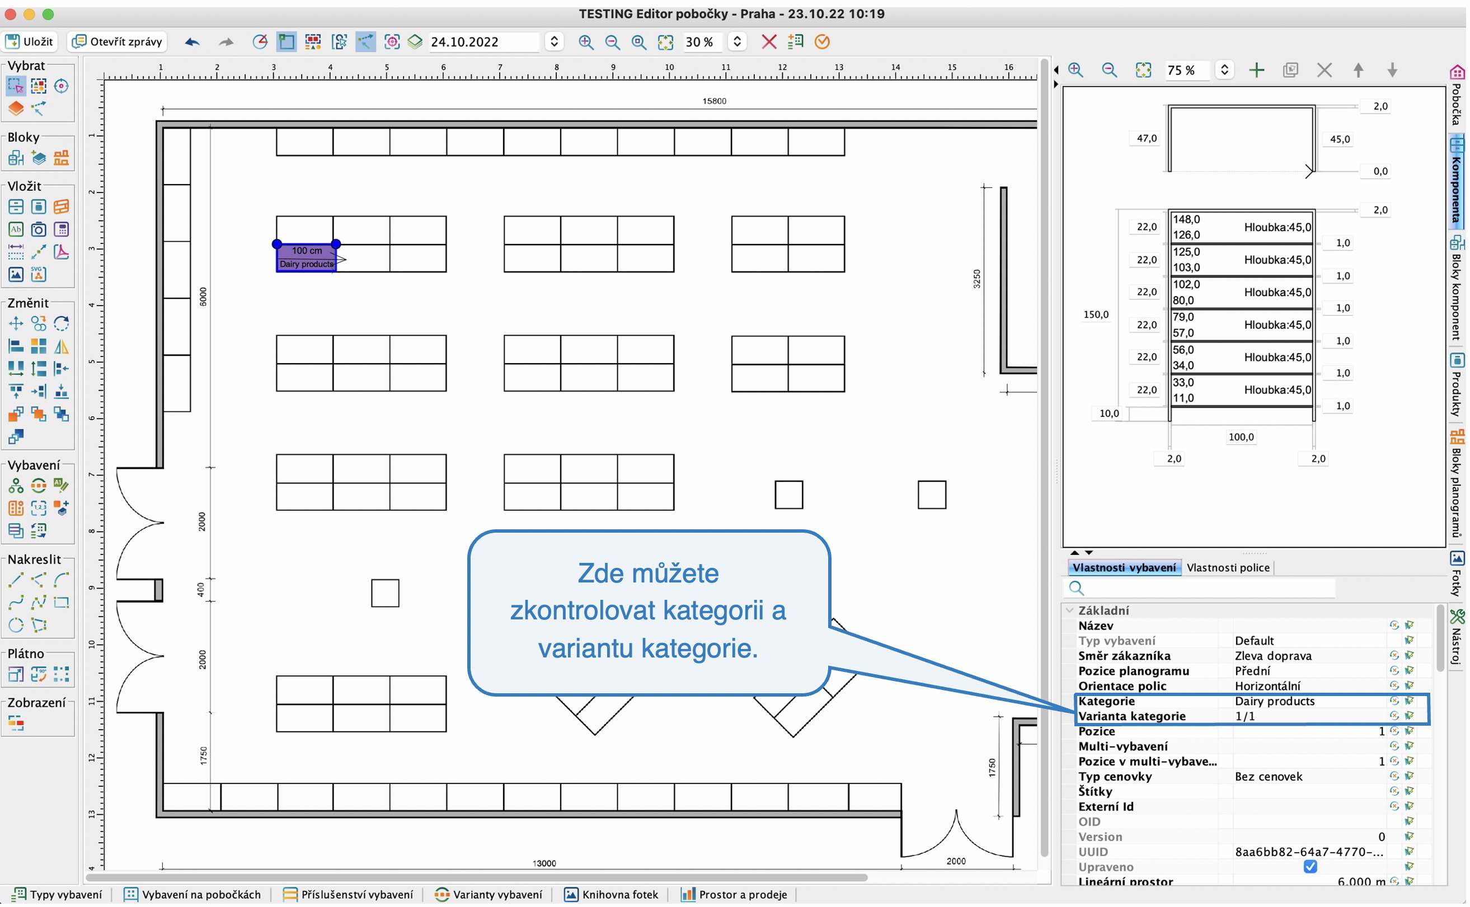Image resolution: width=1470 pixels, height=907 pixels.
Task: Open Varianty vybavení at the bottom
Action: pyautogui.click(x=488, y=894)
